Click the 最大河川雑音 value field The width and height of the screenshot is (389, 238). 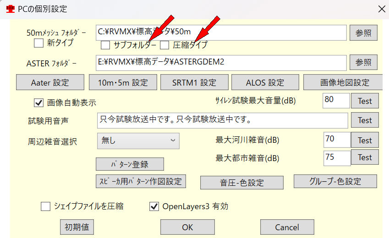(336, 140)
